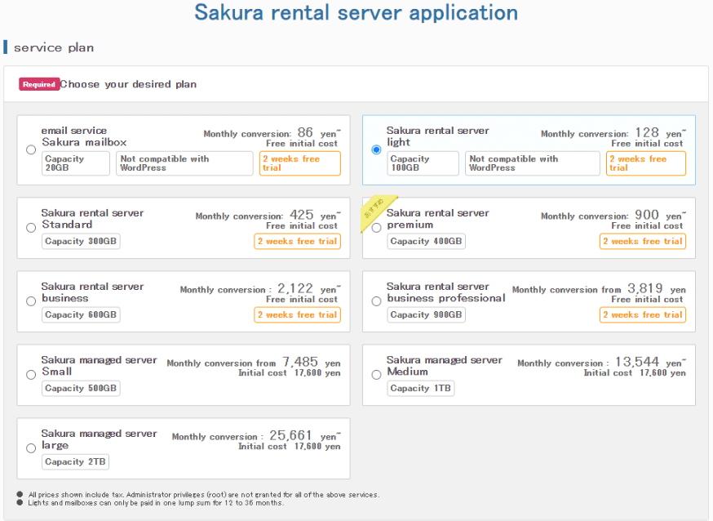Click the Capacity 1TB tag
This screenshot has height=521, width=713.
421,388
